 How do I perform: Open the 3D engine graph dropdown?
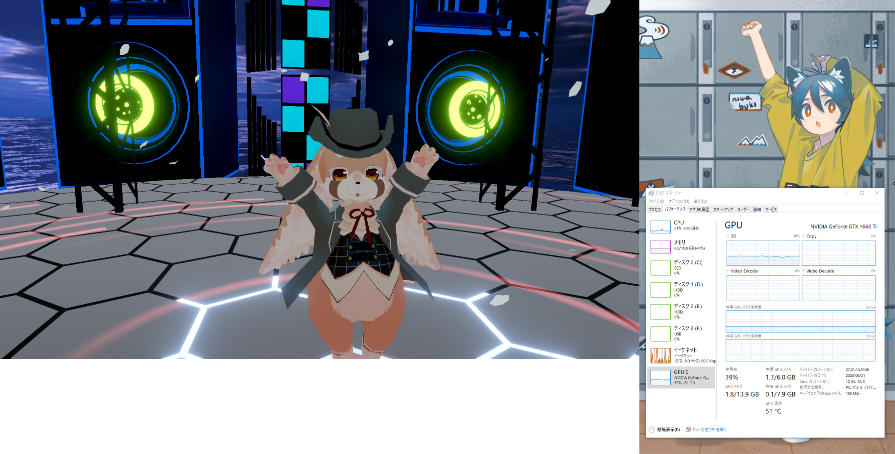tap(728, 236)
